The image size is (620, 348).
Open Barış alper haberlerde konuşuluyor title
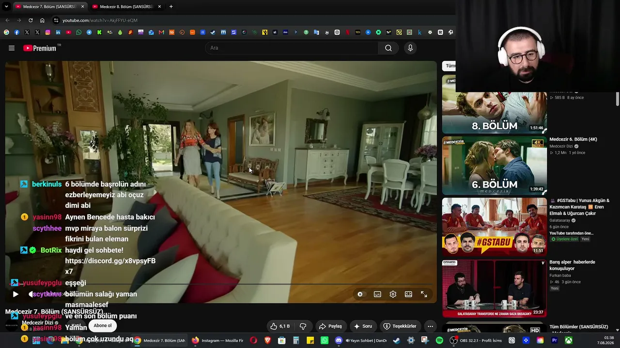(572, 265)
